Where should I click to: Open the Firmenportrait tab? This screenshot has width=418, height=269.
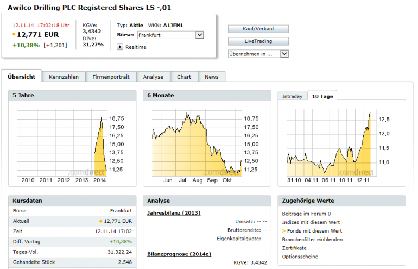pos(111,77)
